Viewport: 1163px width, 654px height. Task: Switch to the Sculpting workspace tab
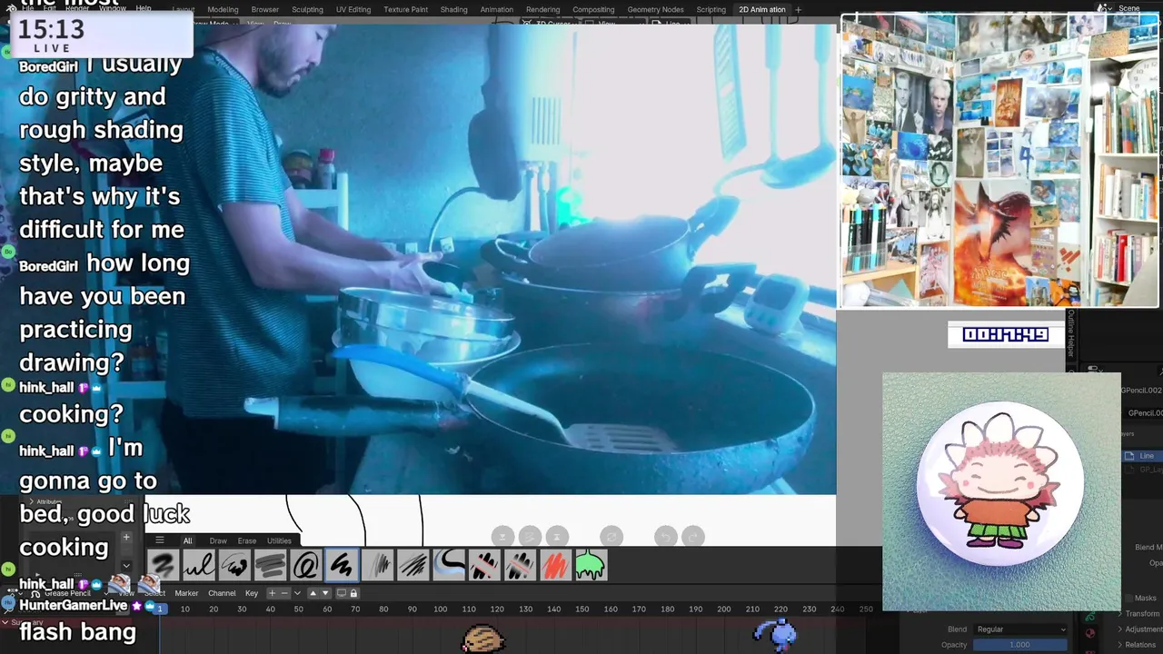click(x=307, y=9)
